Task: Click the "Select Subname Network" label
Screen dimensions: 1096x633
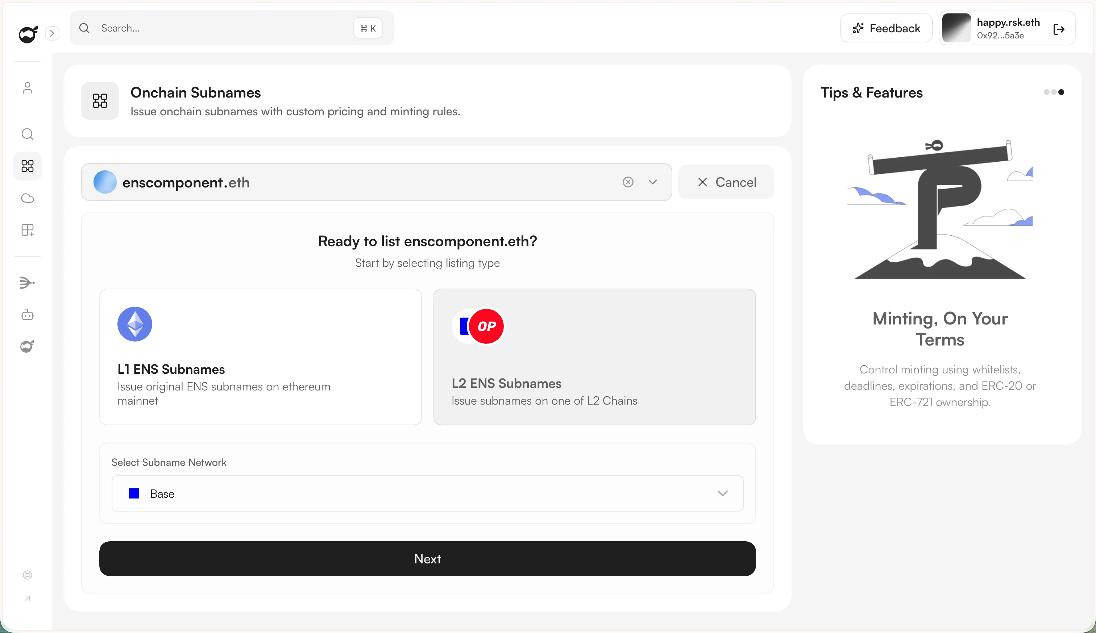Action: click(169, 462)
